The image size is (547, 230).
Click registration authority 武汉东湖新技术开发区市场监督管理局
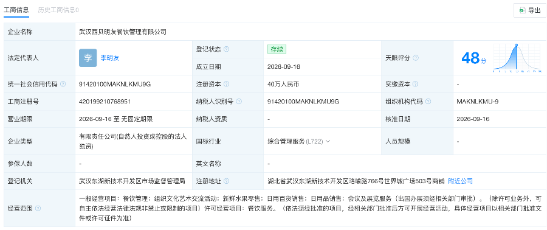tap(132, 181)
